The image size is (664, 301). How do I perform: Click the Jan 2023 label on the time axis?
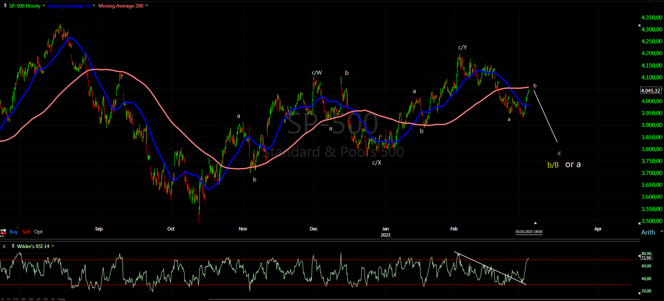[386, 232]
